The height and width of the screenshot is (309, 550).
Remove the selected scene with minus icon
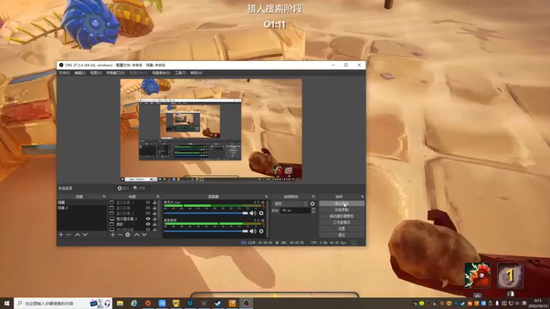click(69, 234)
